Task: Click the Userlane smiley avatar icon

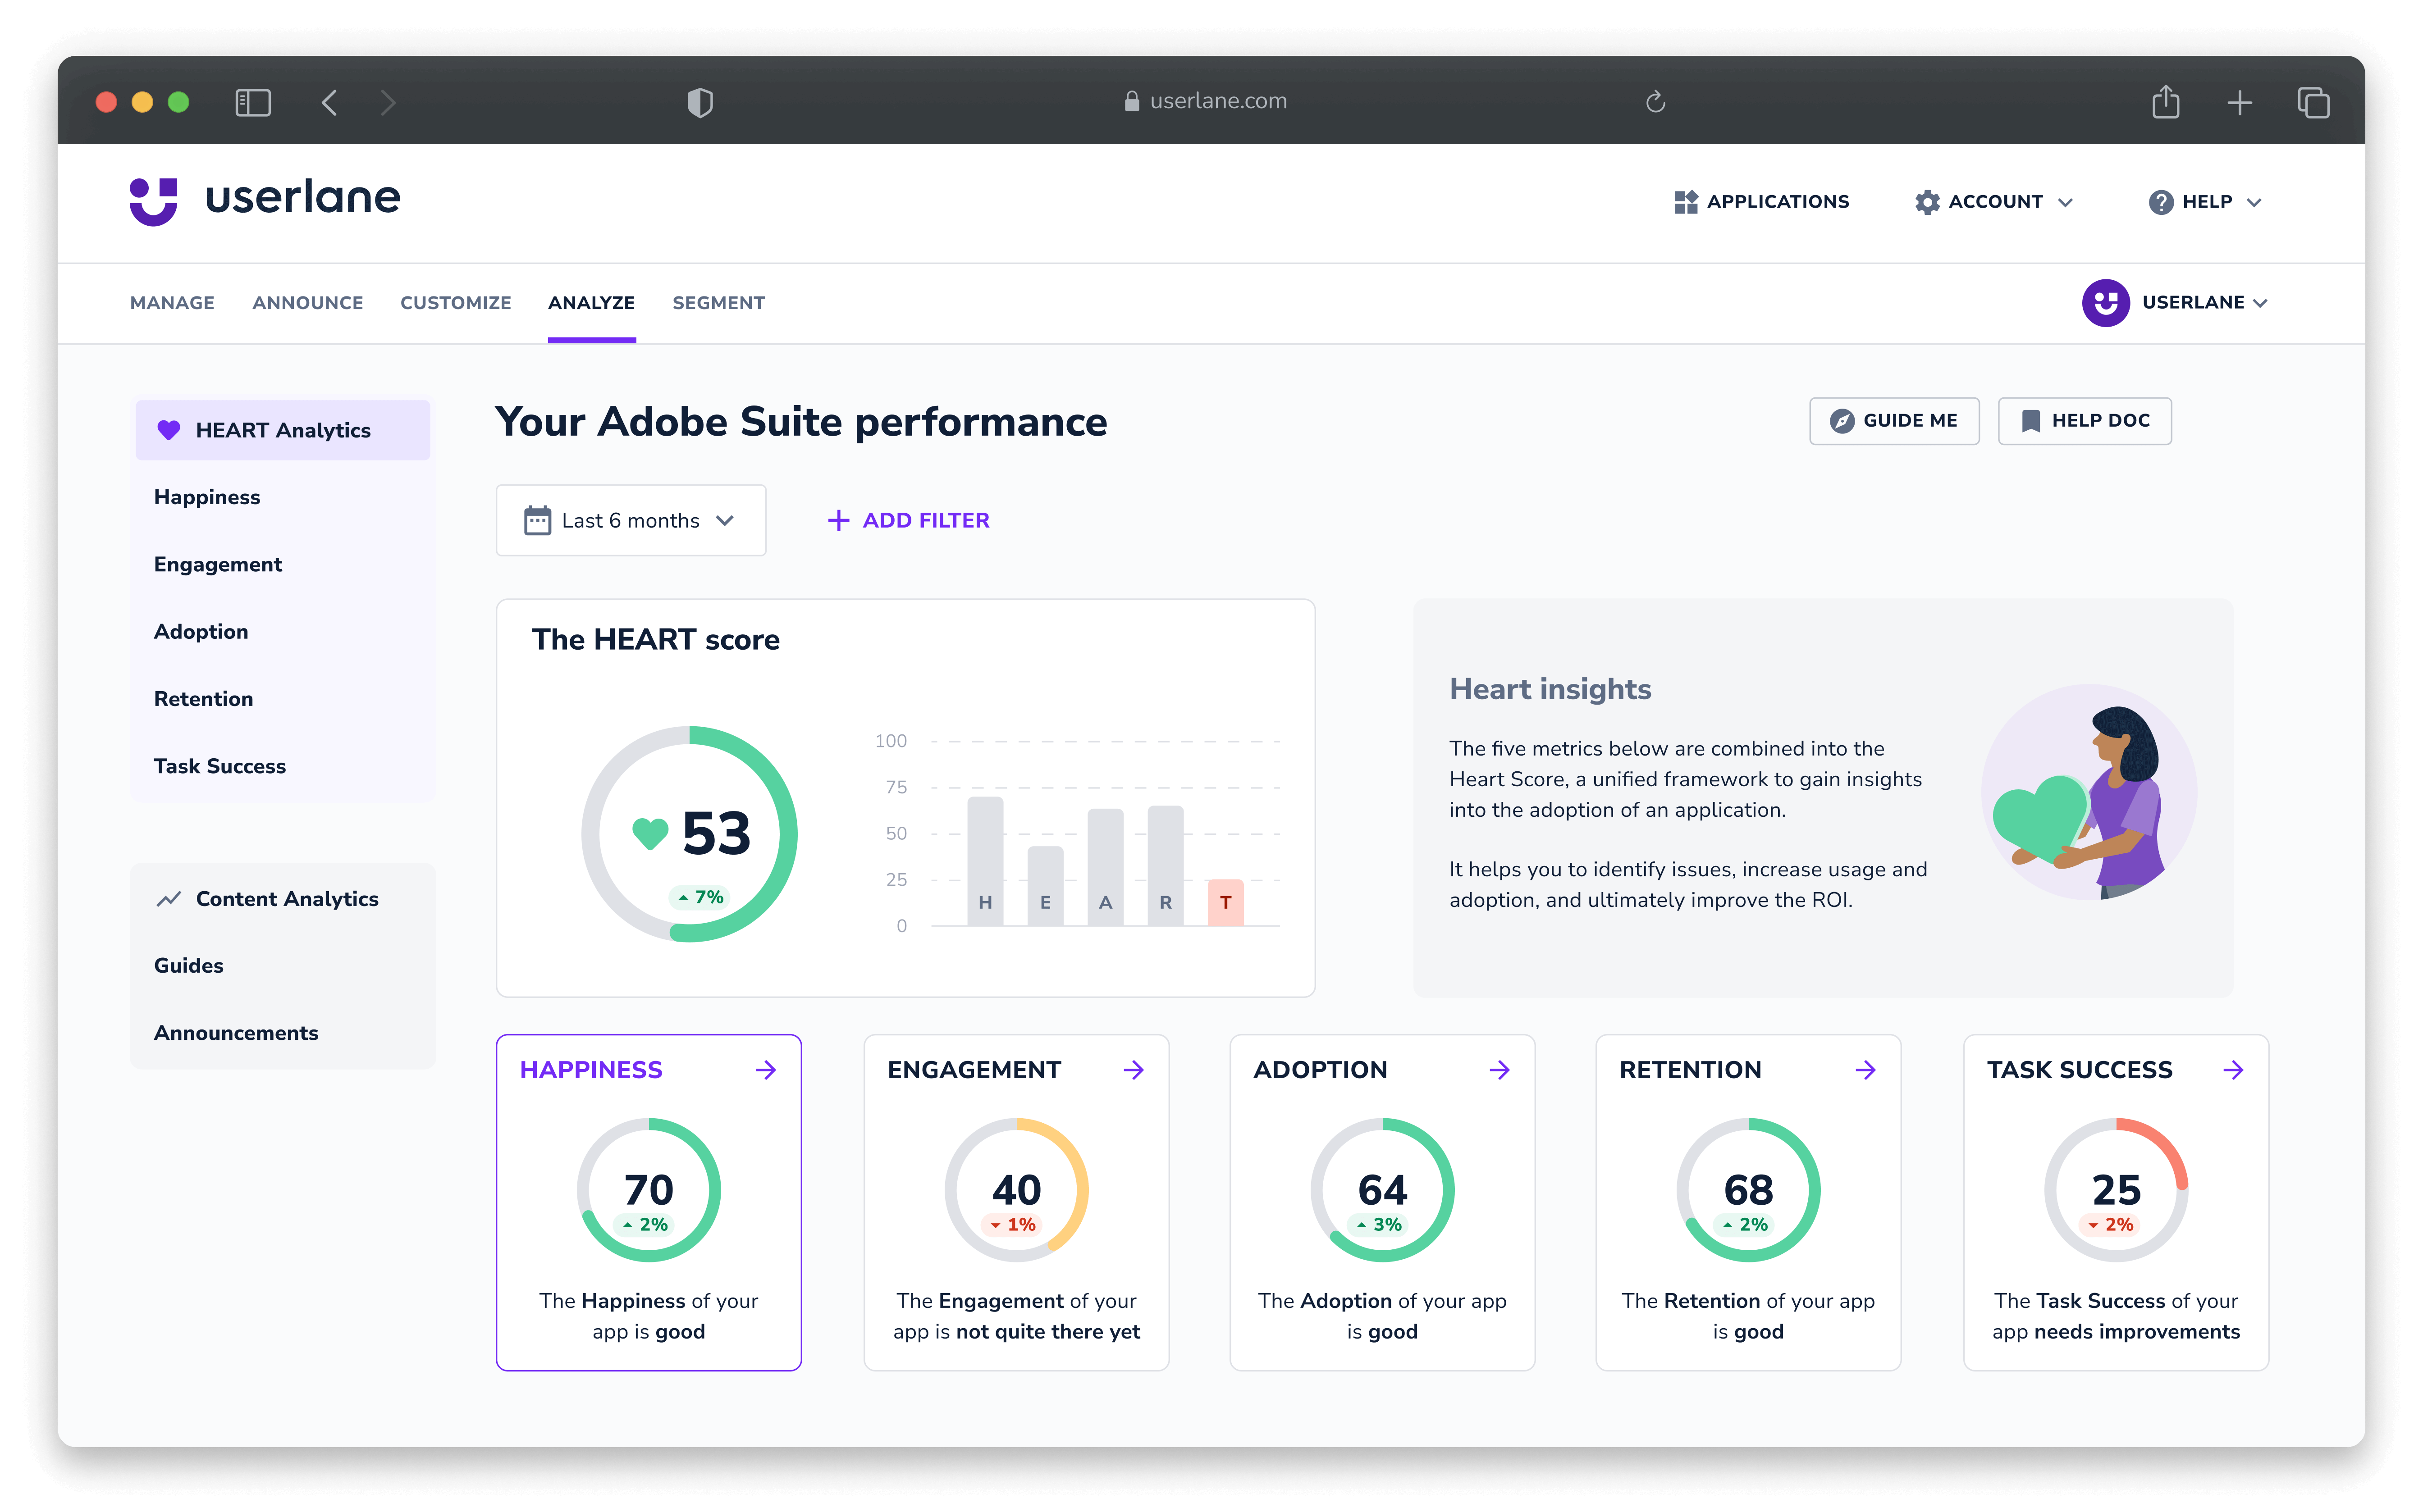Action: (x=2105, y=303)
